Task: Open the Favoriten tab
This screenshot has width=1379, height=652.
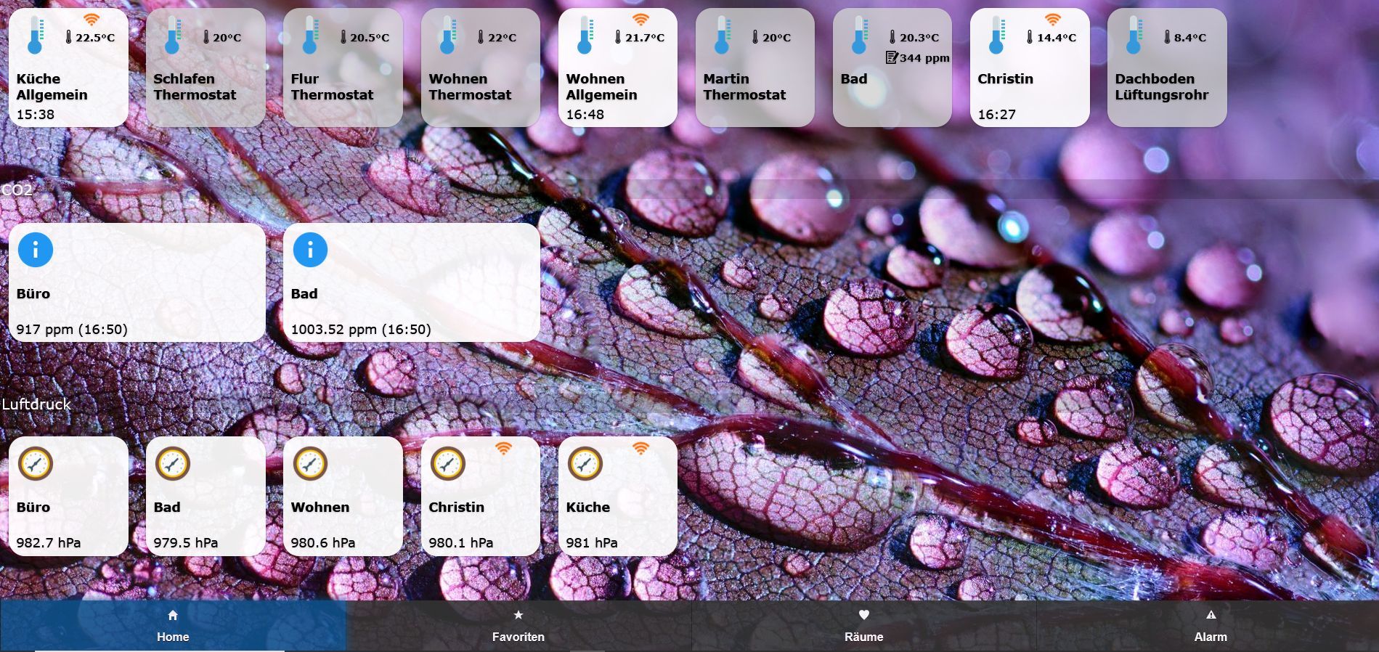Action: point(518,626)
